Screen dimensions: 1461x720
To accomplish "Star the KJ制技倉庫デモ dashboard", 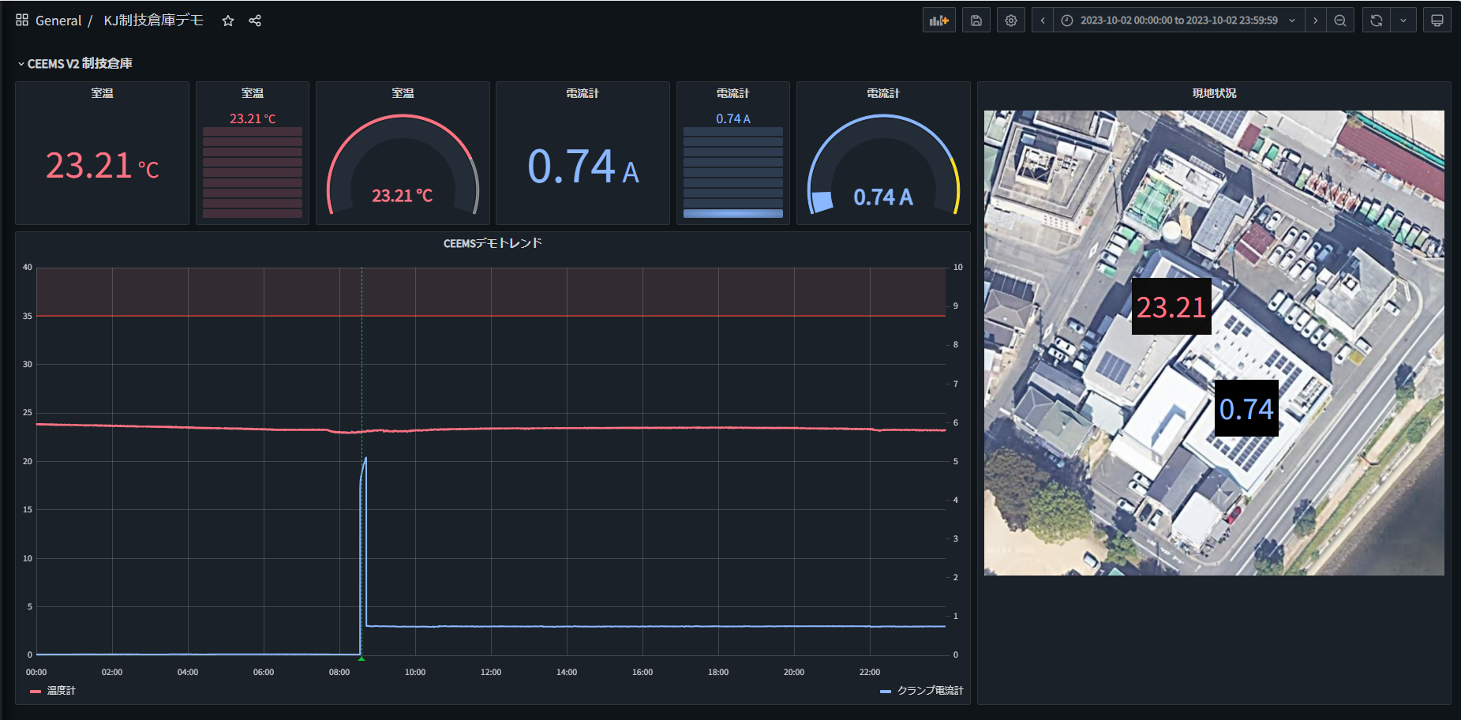I will tap(228, 21).
